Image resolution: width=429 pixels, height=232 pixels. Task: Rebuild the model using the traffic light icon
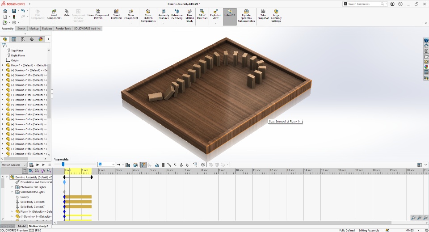pos(14,17)
